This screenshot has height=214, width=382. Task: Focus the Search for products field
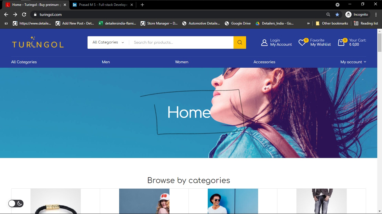click(x=181, y=42)
